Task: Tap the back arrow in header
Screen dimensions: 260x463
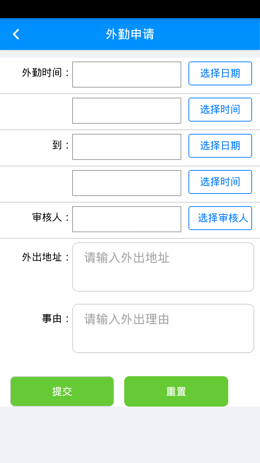Action: point(16,34)
